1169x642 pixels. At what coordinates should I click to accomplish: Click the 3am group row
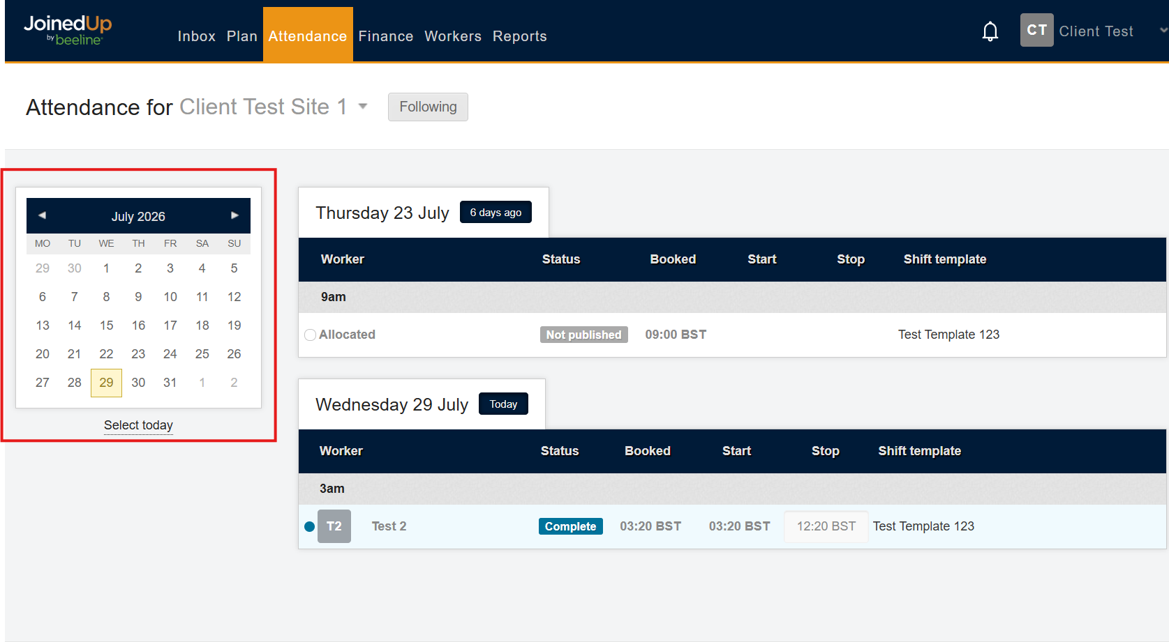pyautogui.click(x=732, y=489)
